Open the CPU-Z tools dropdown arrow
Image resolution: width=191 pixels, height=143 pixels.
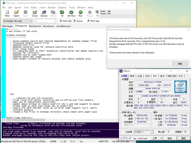click(x=161, y=138)
